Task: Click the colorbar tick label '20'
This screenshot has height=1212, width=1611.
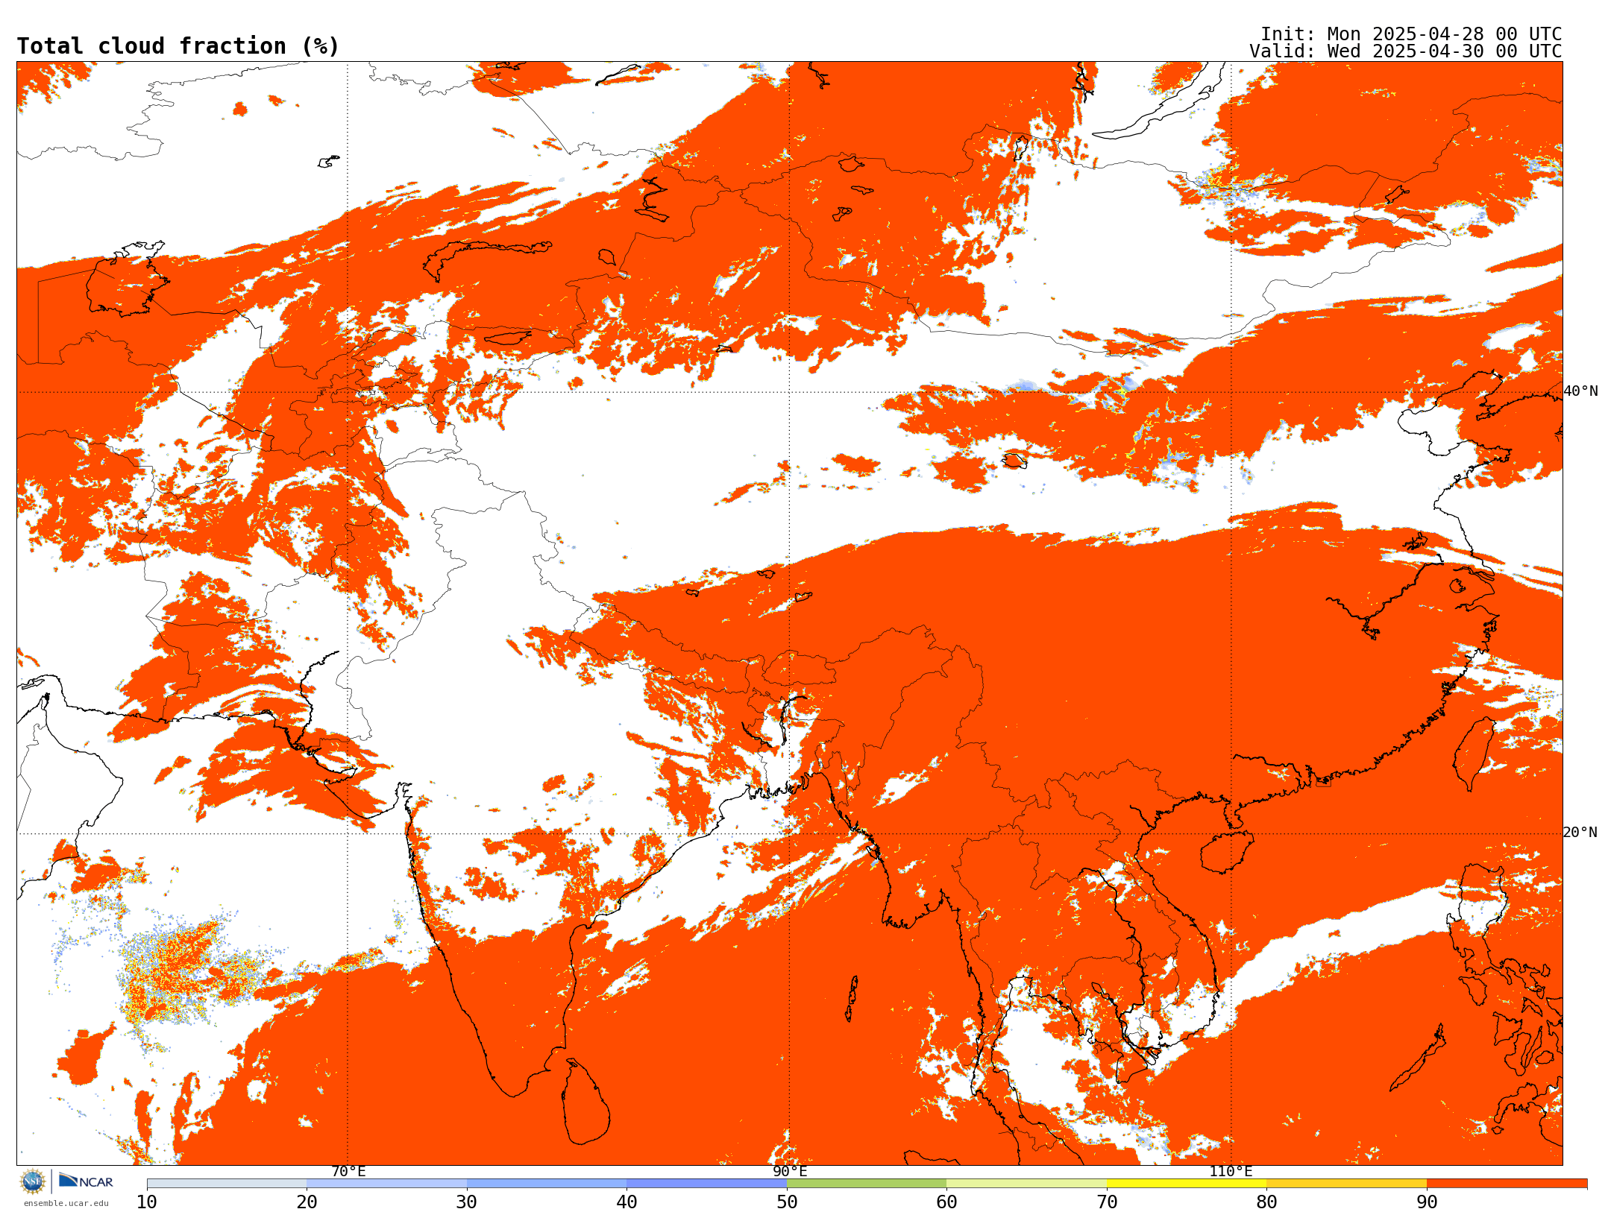Action: (x=307, y=1202)
